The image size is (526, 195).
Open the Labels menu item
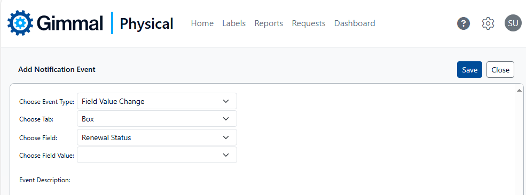point(234,23)
